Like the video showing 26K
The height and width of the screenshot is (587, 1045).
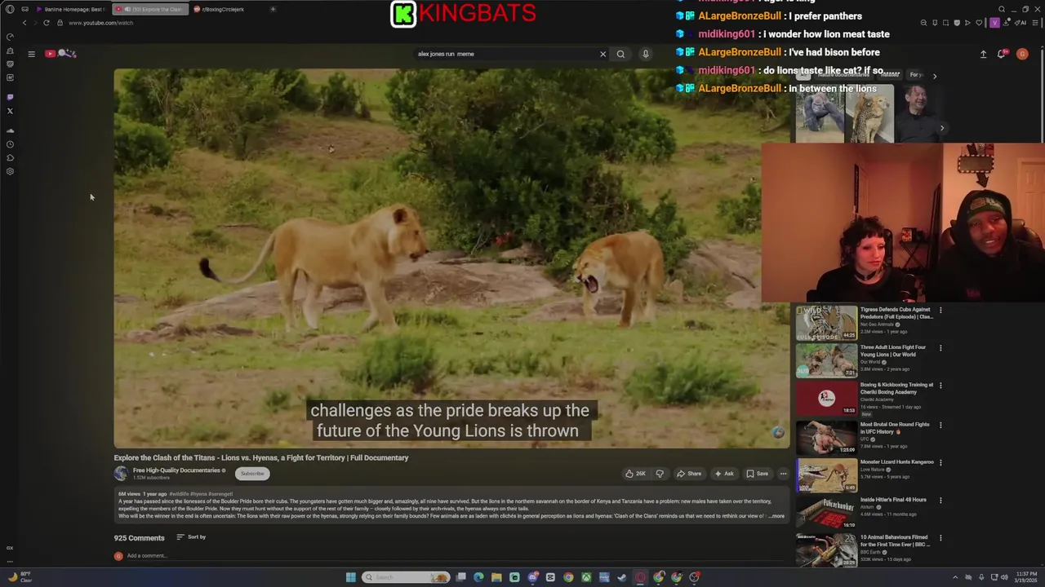tap(635, 474)
